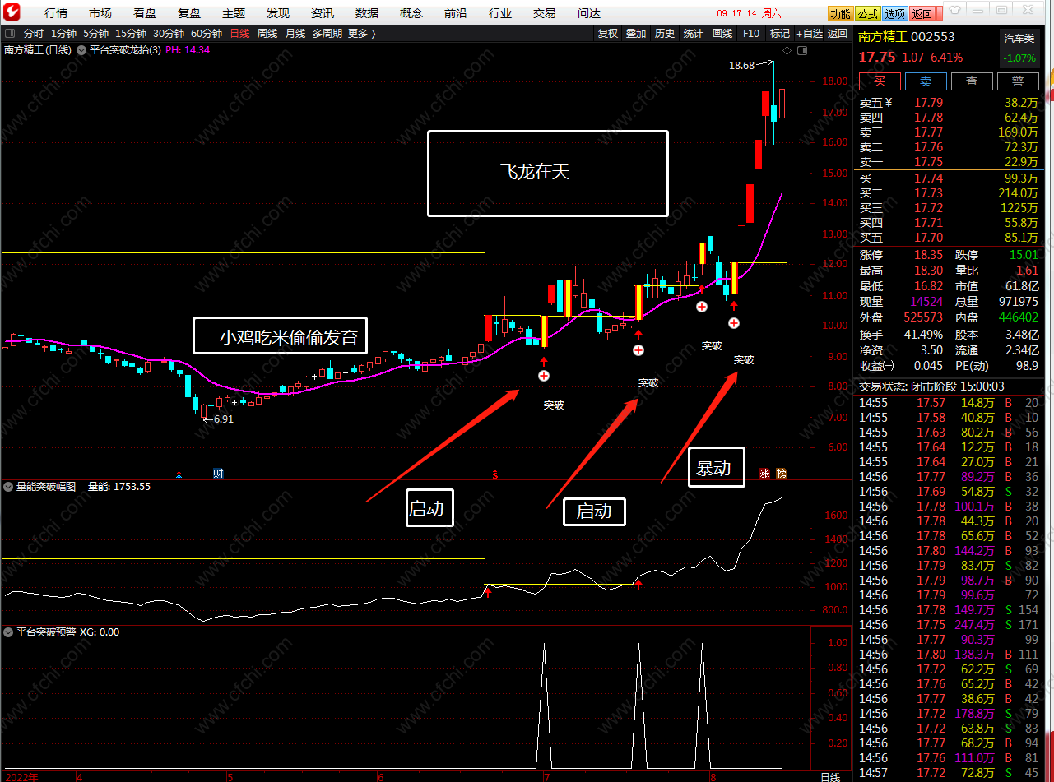The height and width of the screenshot is (782, 1054).
Task: Click the 卖一 price 17.75 row
Action: coord(950,162)
